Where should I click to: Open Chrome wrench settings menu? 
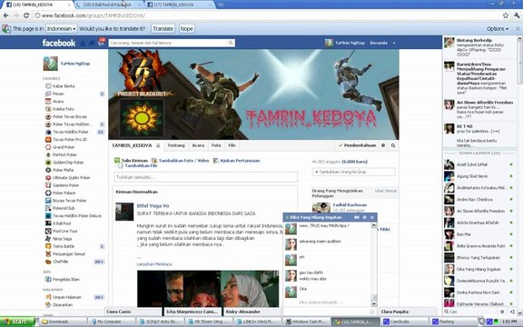click(x=517, y=15)
